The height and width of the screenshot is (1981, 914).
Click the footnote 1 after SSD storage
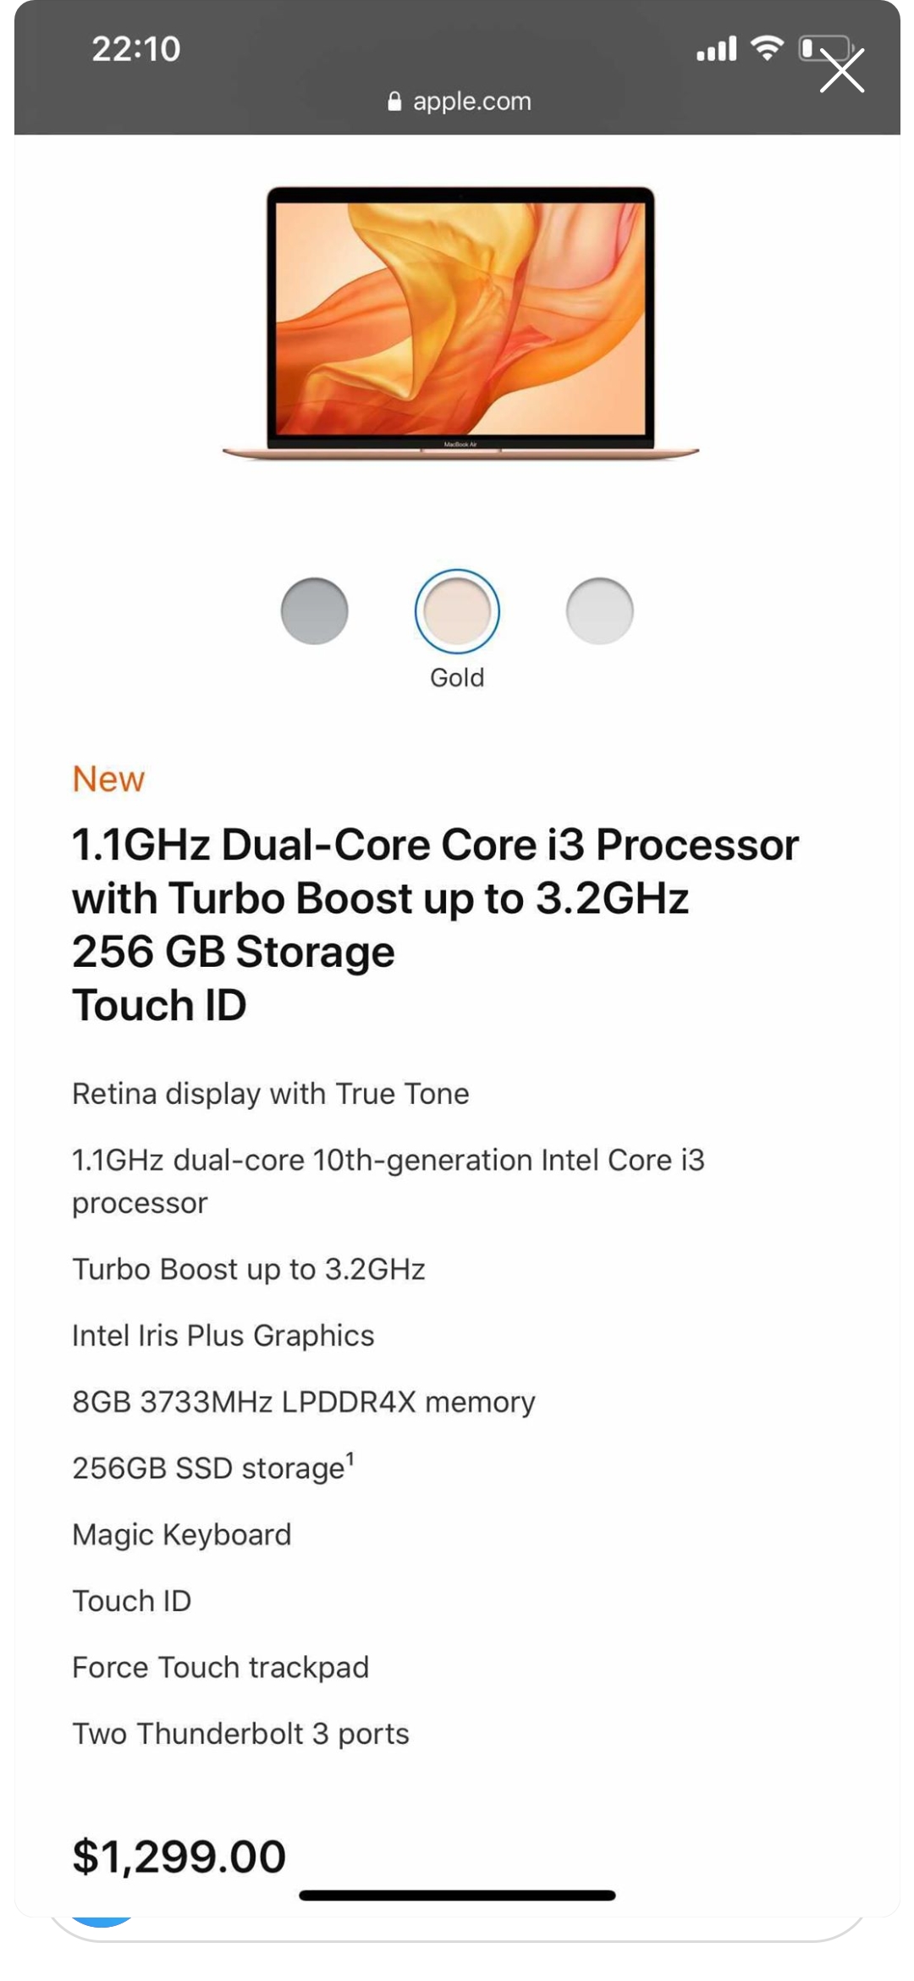coord(350,1456)
